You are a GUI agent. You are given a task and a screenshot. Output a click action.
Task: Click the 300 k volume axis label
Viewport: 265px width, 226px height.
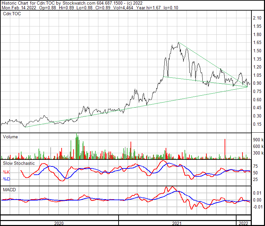[x=258, y=153]
